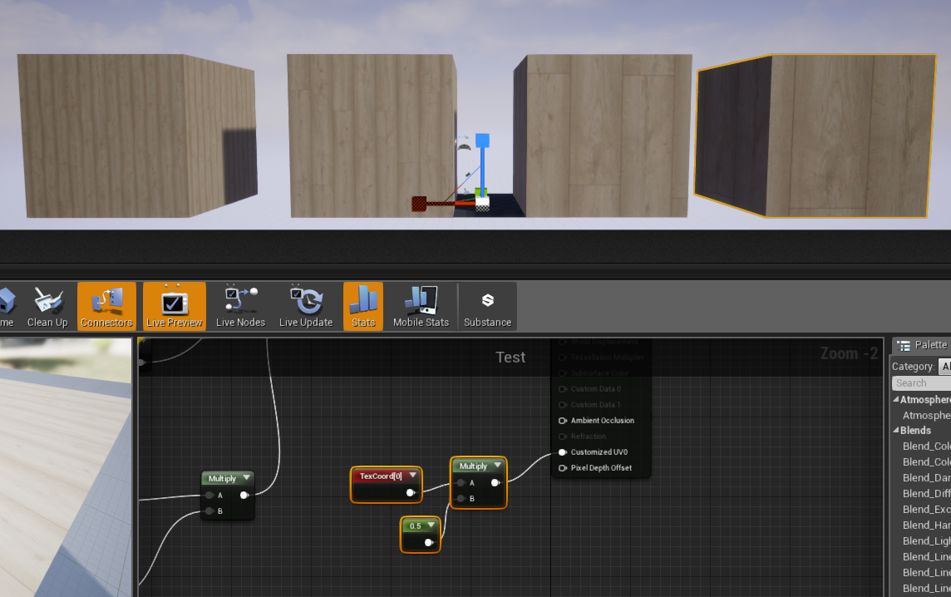
Task: Select the blue Z-axis translate gizmo handle
Action: 482,141
